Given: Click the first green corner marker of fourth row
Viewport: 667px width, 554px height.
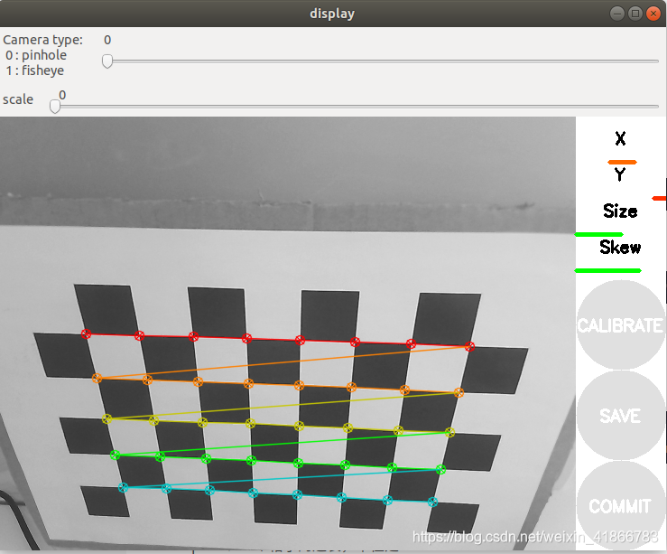Looking at the screenshot, I should [115, 455].
